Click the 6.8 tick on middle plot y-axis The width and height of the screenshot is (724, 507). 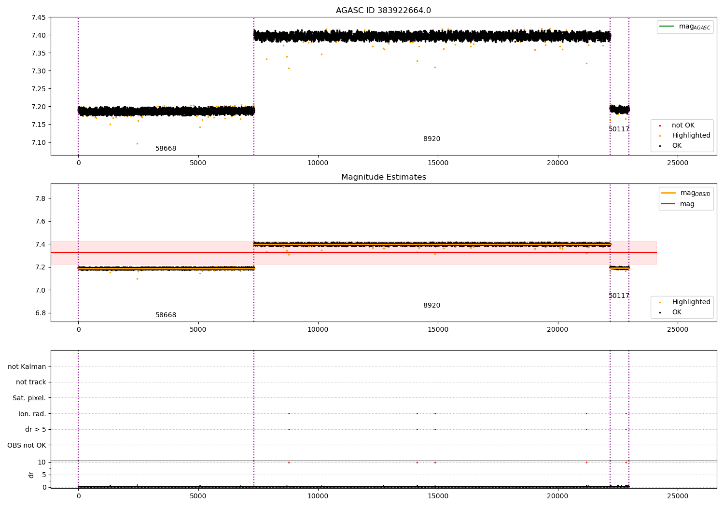point(41,313)
